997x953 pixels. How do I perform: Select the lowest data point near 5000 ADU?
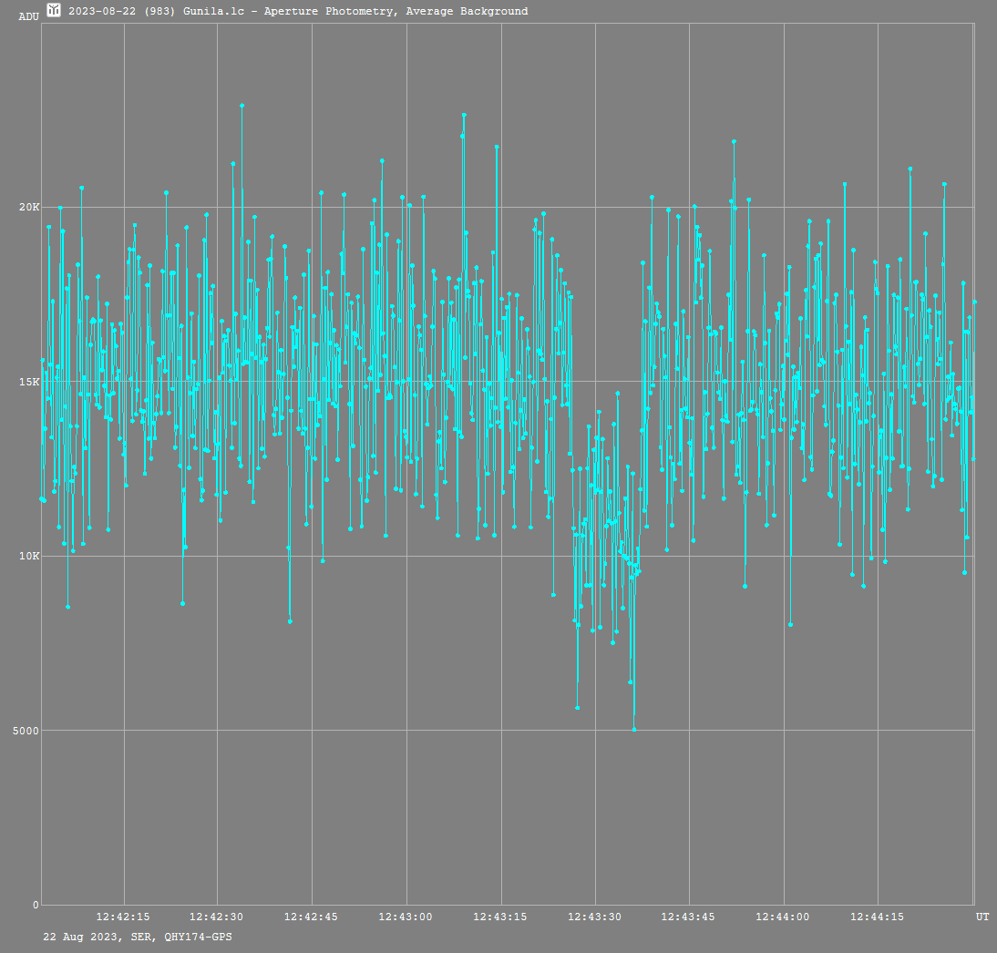(634, 730)
